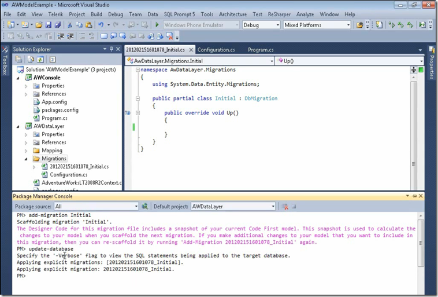Click the Increase Indent icon
The width and height of the screenshot is (438, 297).
click(x=70, y=36)
